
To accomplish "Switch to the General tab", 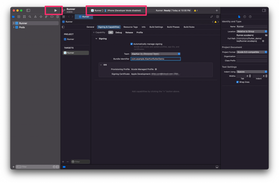I will (x=90, y=27).
